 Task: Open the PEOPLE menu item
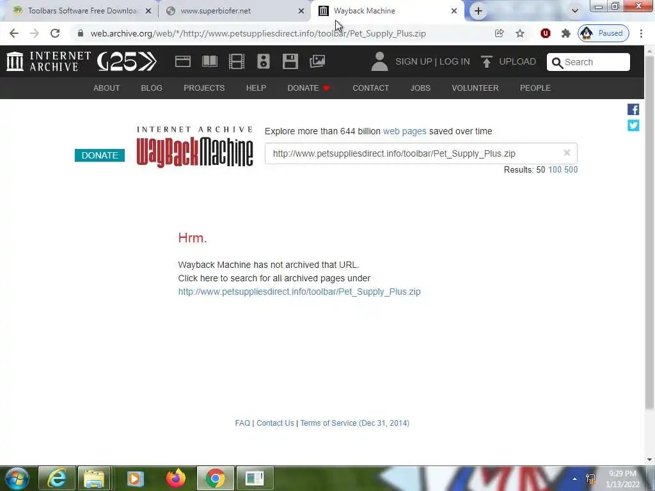(x=535, y=88)
